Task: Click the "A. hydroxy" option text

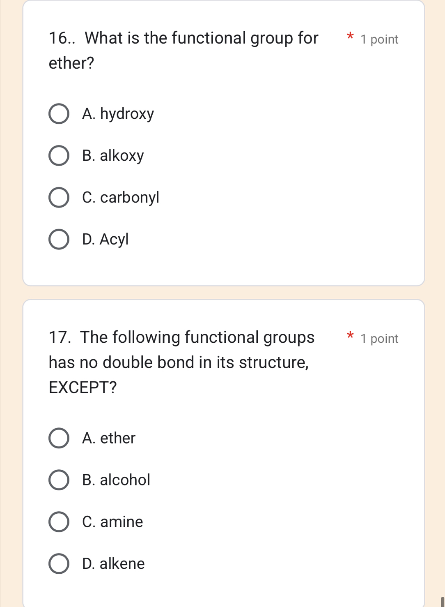Action: pos(118,114)
